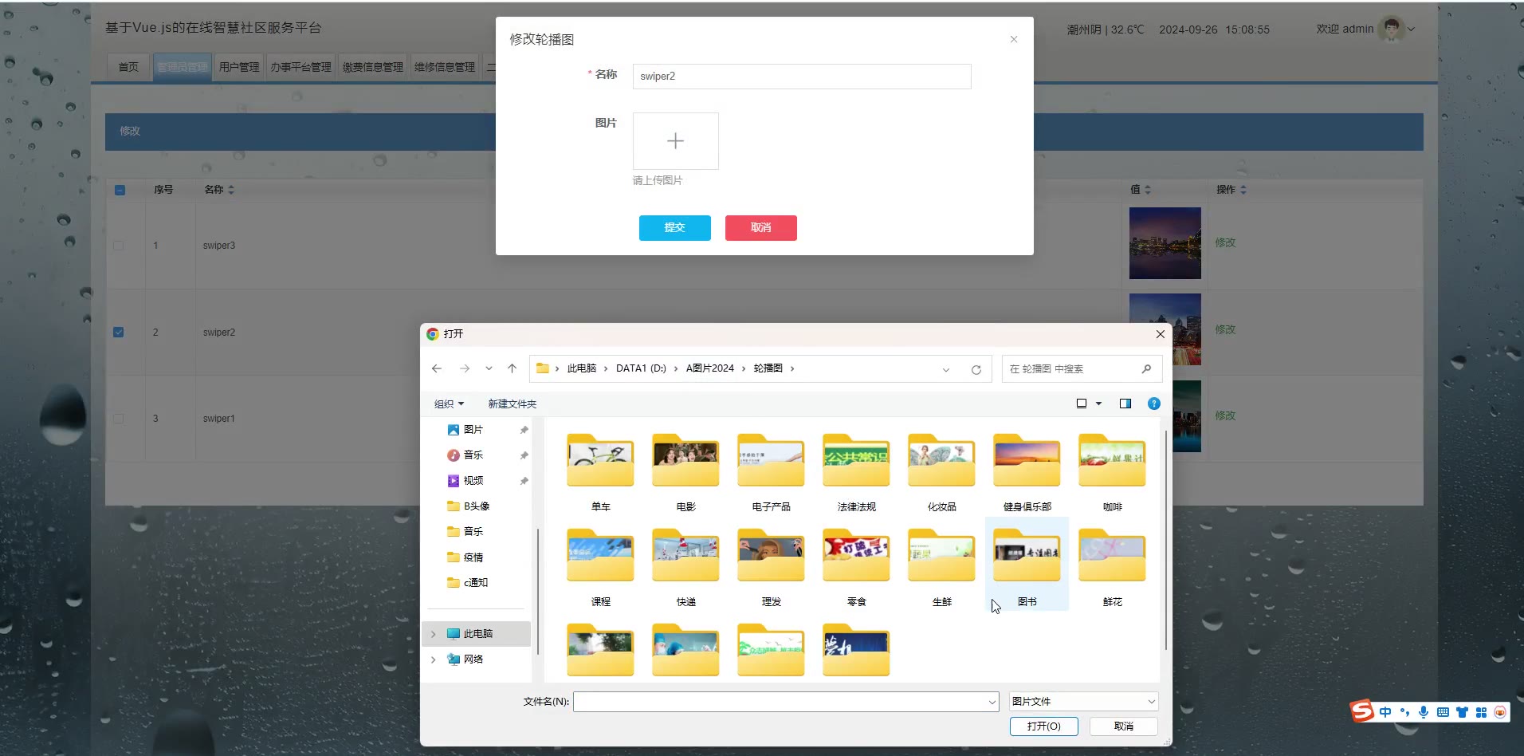Open the 健身俱乐部 folder
Screen dimensions: 1524x756
(1027, 472)
